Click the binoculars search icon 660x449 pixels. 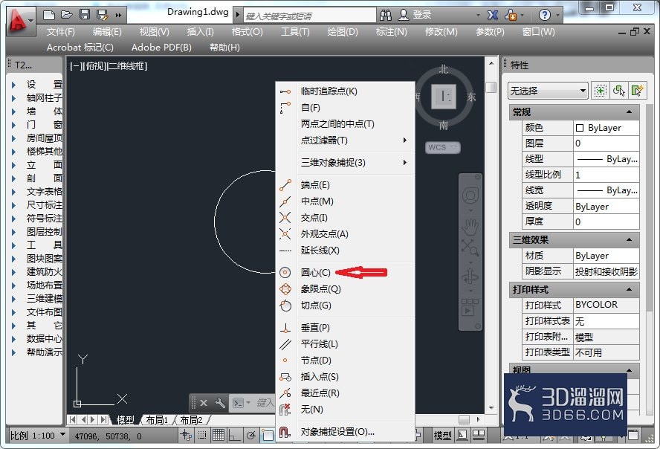click(x=386, y=15)
